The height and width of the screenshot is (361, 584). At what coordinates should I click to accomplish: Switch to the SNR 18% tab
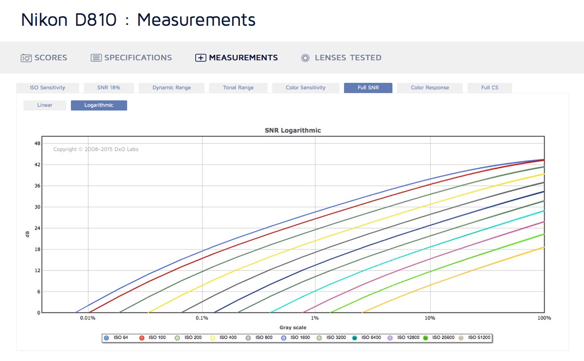click(x=109, y=88)
